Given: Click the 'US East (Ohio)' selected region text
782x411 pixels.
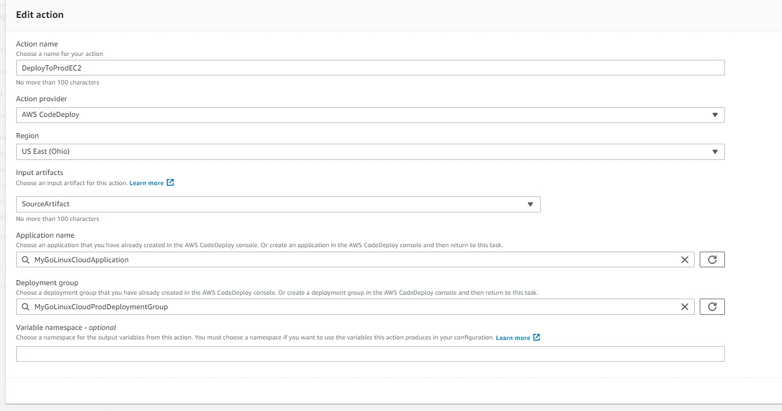Looking at the screenshot, I should pyautogui.click(x=46, y=152).
